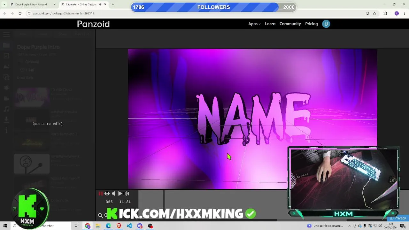Go forward in browser history

pos(12,13)
